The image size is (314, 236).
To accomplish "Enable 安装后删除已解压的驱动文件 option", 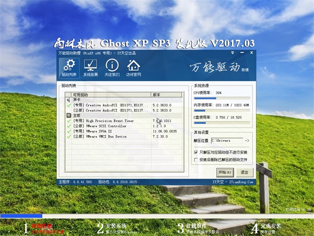I will click(x=196, y=160).
